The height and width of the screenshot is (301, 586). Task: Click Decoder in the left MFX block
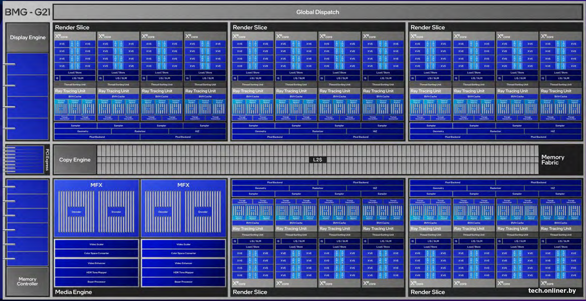tap(76, 212)
